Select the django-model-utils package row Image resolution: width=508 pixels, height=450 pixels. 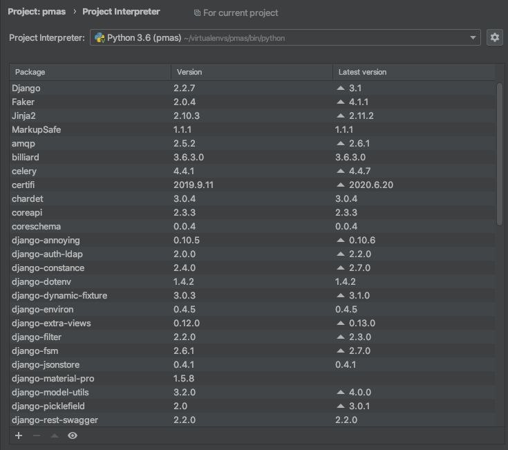tap(252, 392)
